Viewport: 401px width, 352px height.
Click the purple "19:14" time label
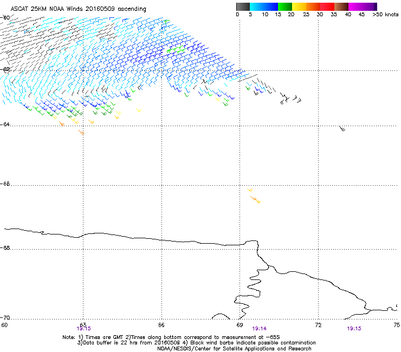tap(260, 329)
